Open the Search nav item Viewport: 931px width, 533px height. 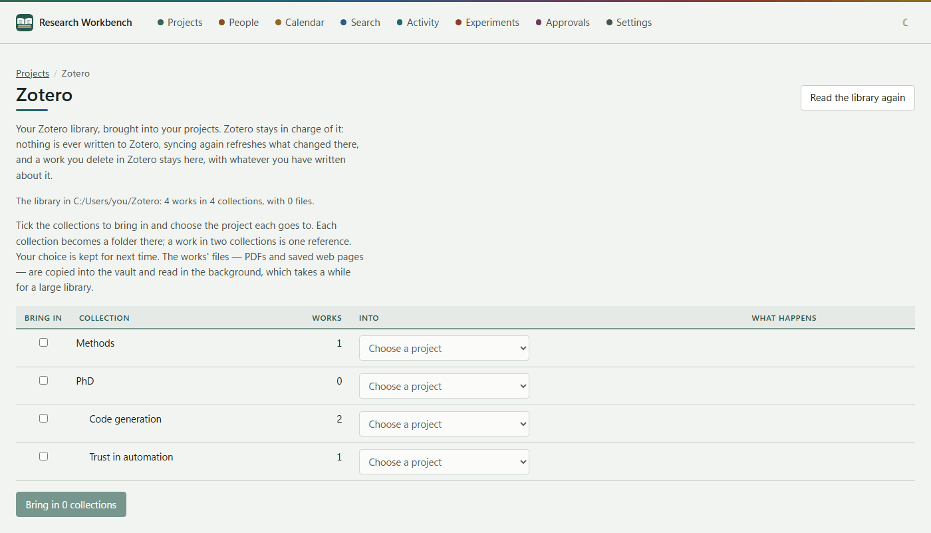tap(360, 23)
